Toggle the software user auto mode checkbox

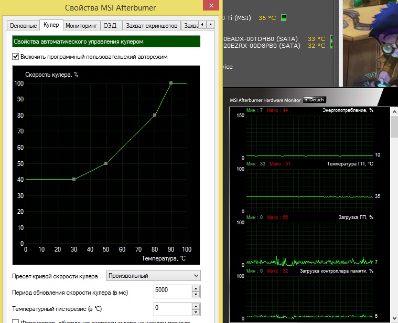pyautogui.click(x=16, y=56)
